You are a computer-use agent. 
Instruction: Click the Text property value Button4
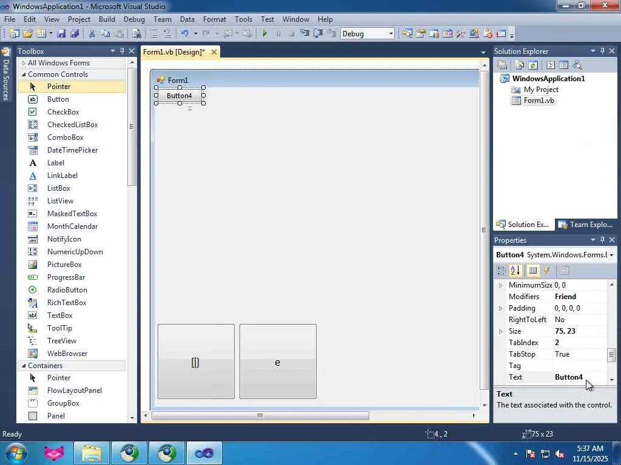tap(579, 377)
